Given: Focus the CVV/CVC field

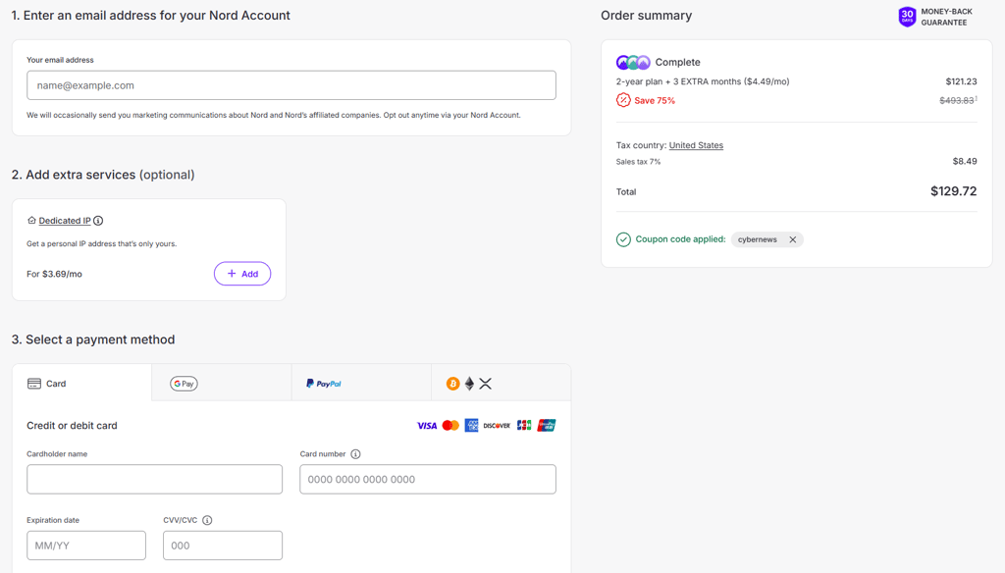Looking at the screenshot, I should [x=223, y=546].
